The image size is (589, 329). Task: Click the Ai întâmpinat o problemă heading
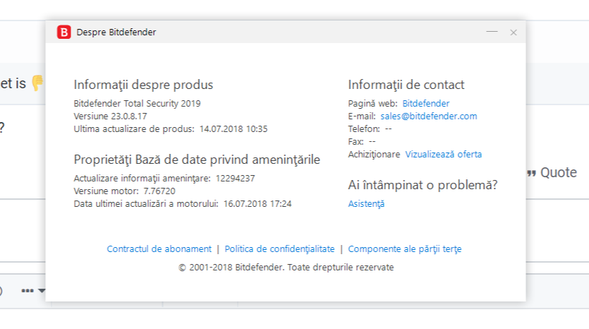[x=423, y=186]
